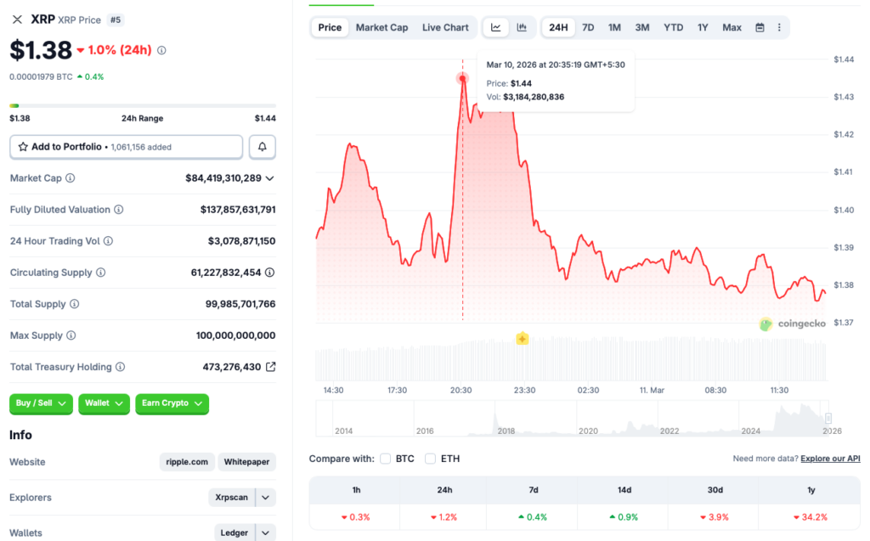Switch to the Market Cap tab
This screenshot has height=541, width=870.
point(382,27)
